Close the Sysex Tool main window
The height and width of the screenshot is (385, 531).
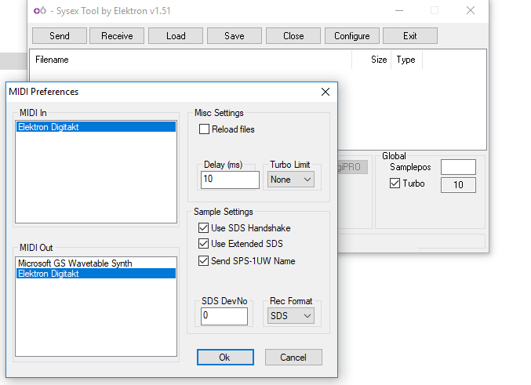pos(471,10)
